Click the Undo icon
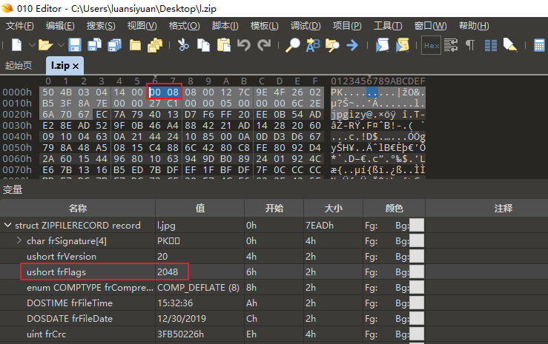This screenshot has height=344, width=548. (244, 45)
